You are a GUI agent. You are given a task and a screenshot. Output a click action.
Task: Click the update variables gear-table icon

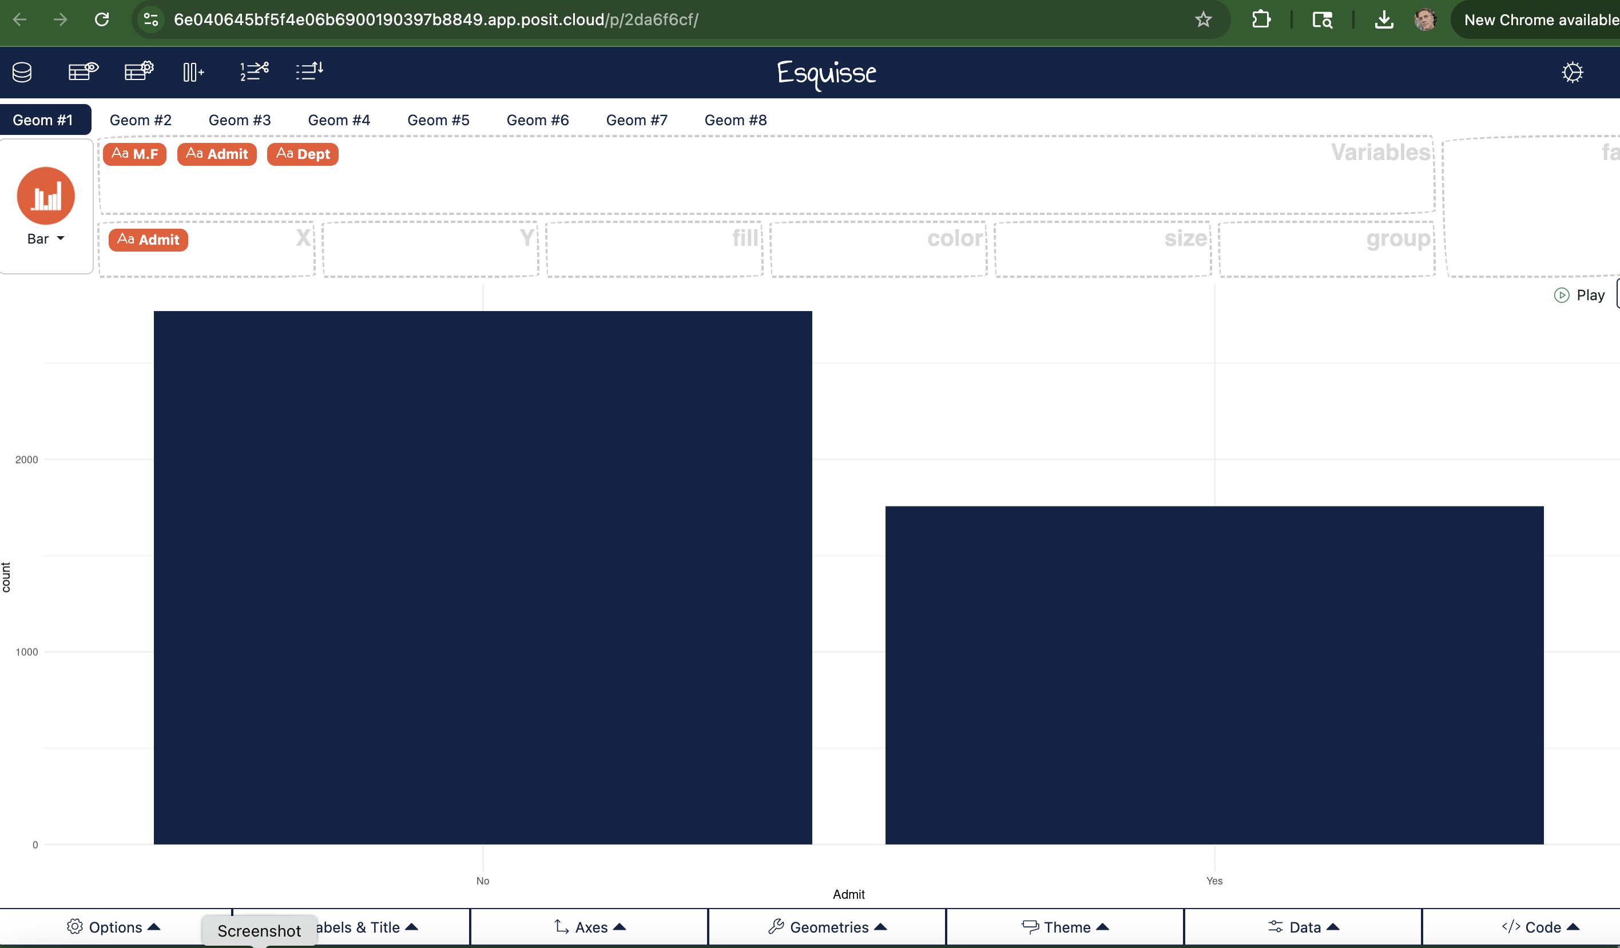139,71
